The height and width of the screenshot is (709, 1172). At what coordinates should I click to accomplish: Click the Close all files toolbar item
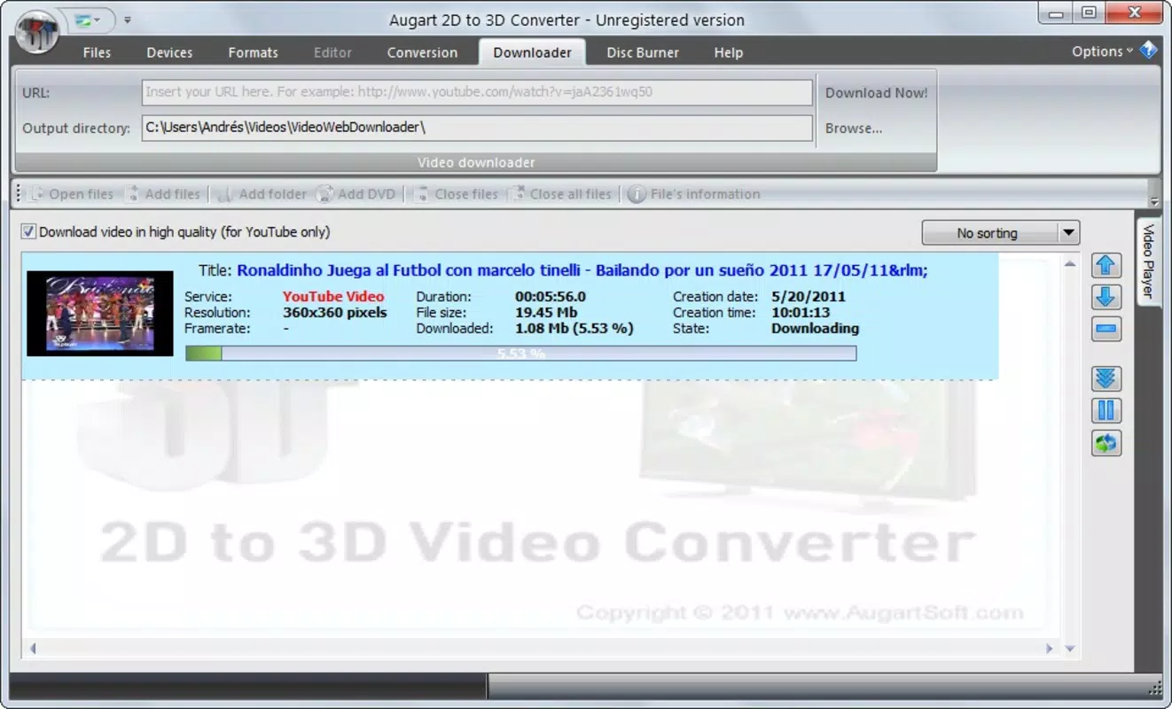560,194
